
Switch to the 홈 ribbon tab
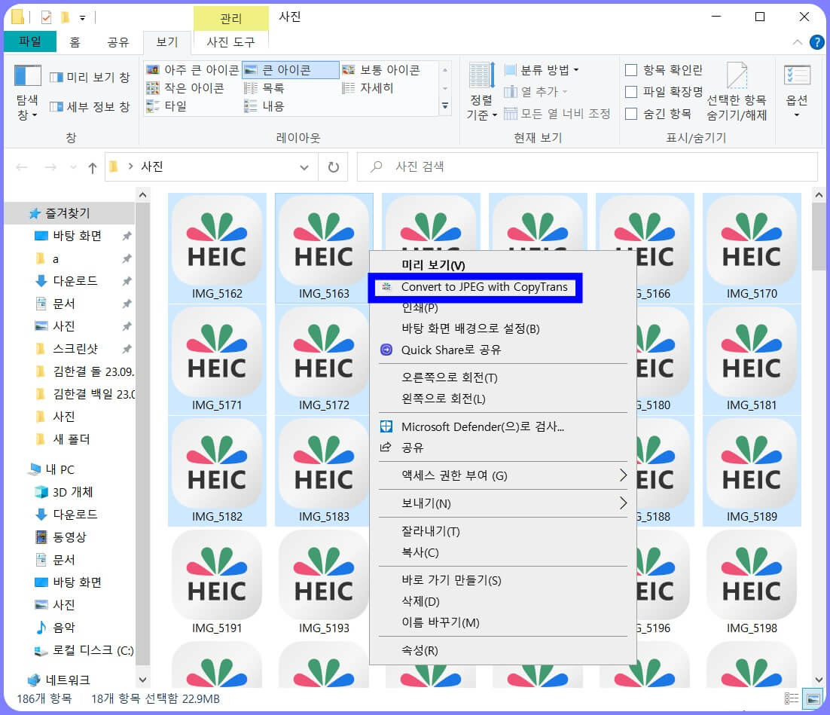click(75, 42)
